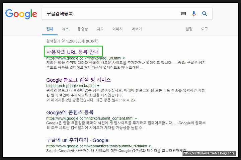The width and height of the screenshot is (241, 160).
Task: Open the 도구 search tools
Action: click(204, 29)
